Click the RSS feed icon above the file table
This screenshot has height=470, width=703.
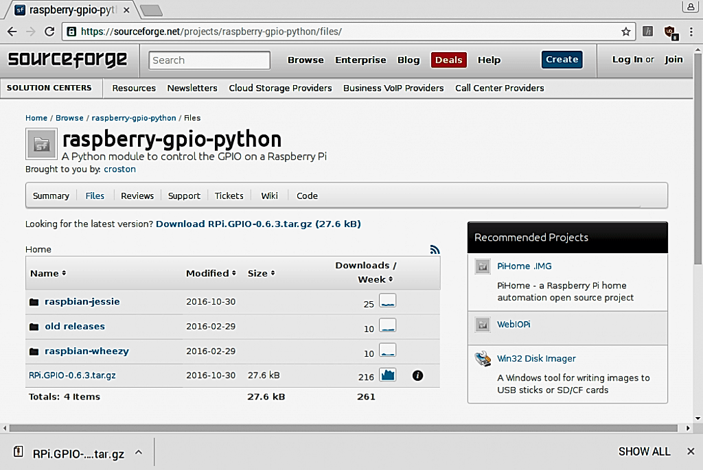tap(435, 250)
